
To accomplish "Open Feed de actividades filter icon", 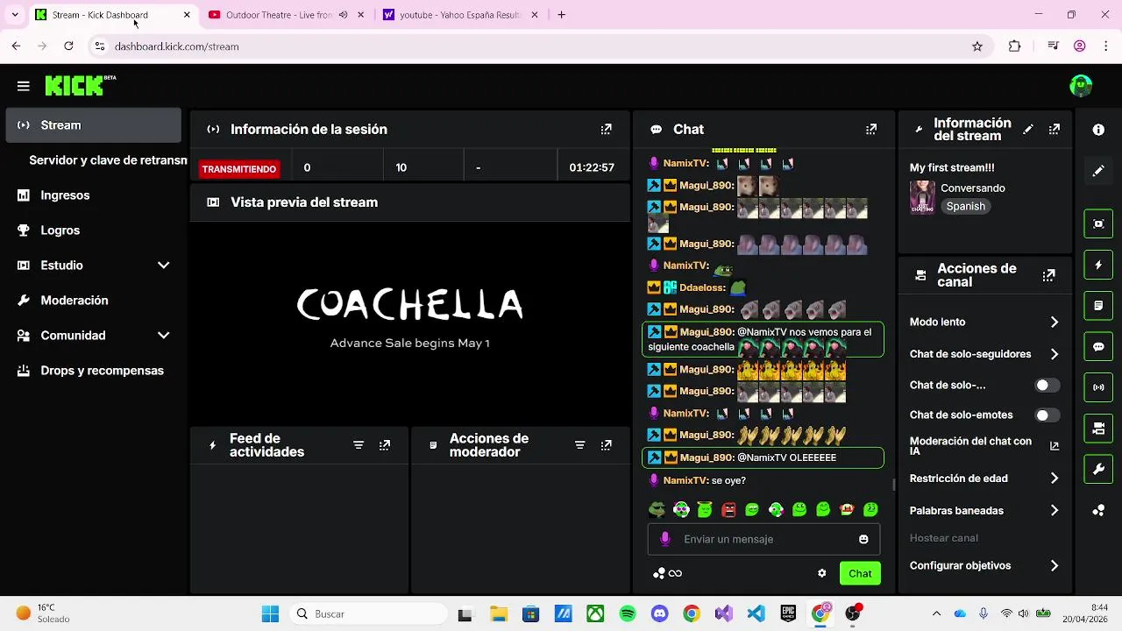I will [359, 445].
